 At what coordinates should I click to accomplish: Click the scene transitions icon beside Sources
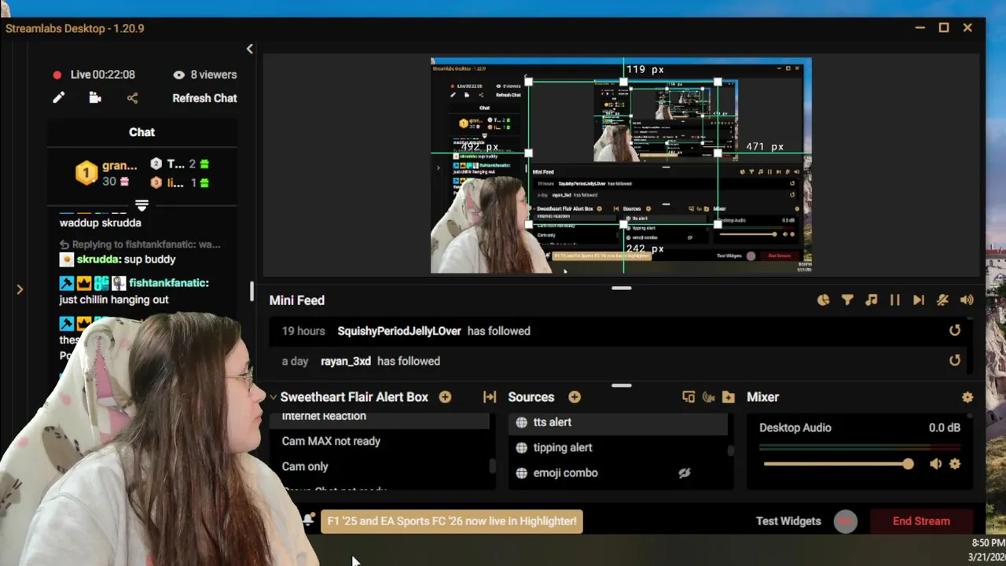(490, 397)
